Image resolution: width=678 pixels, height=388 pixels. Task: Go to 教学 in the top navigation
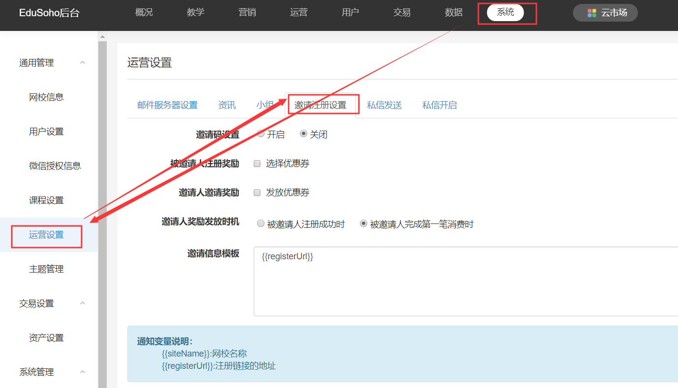195,13
